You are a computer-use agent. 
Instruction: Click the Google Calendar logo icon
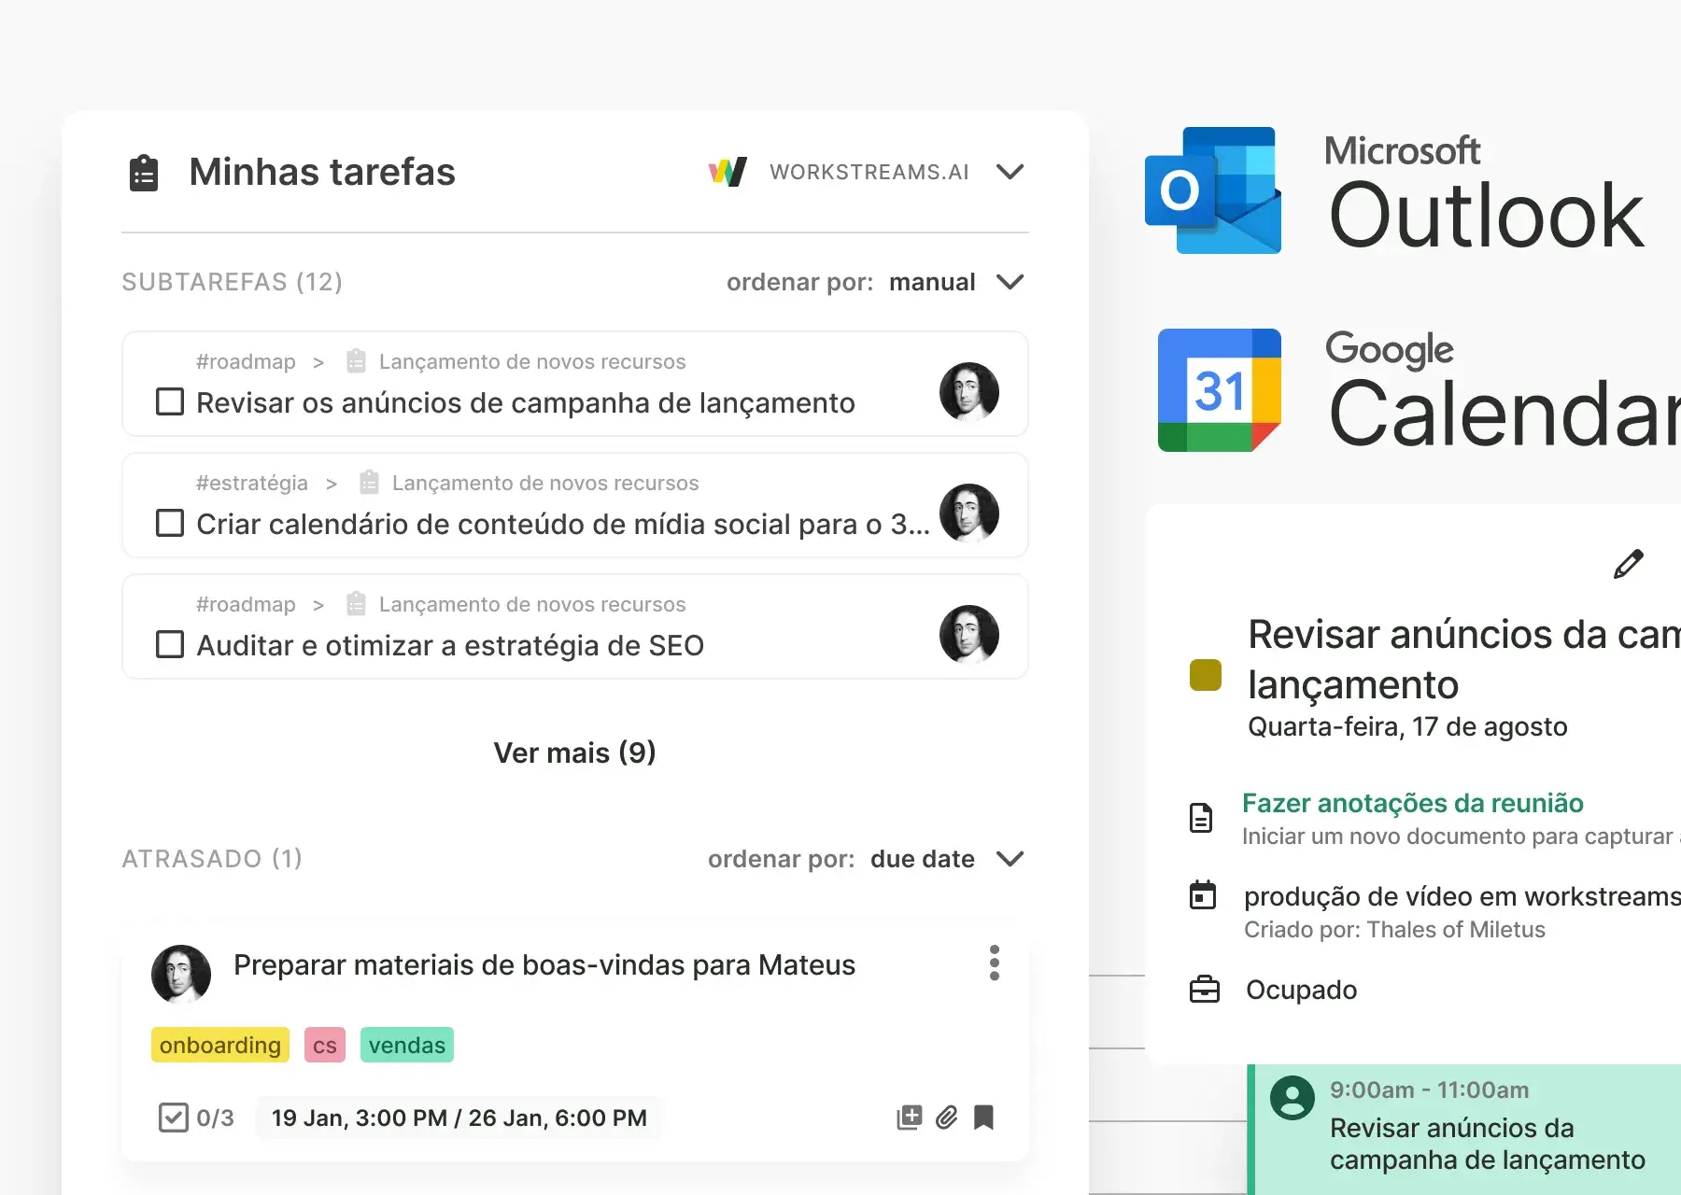coord(1219,390)
